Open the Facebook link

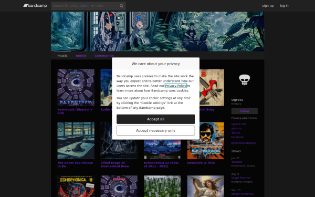237,137
